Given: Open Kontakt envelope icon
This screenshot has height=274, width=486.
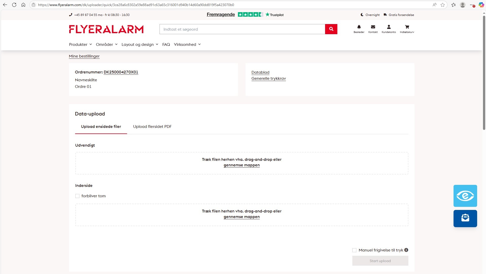Looking at the screenshot, I should [x=373, y=27].
